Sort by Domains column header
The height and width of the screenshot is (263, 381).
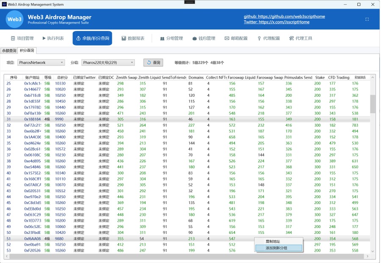196,78
